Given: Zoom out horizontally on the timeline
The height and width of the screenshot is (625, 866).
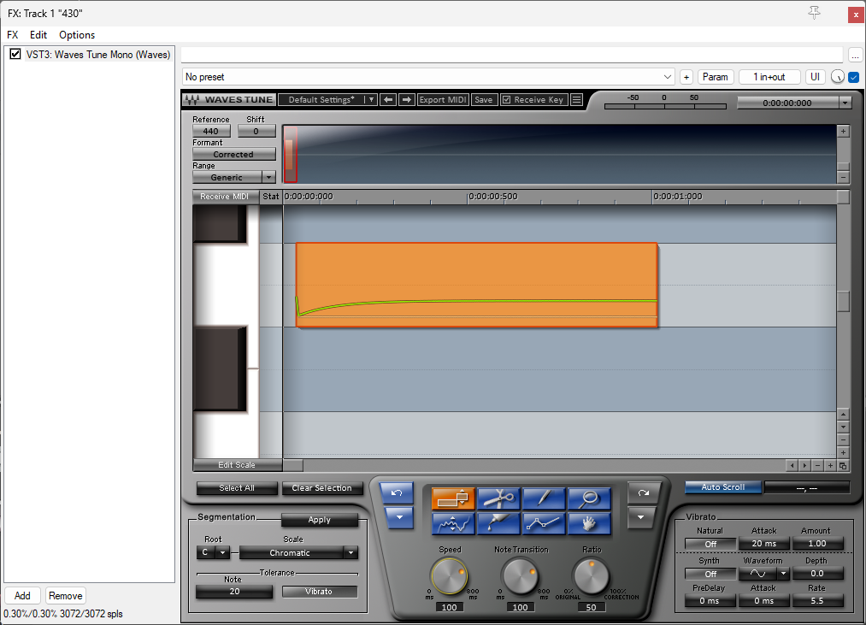Looking at the screenshot, I should point(817,465).
